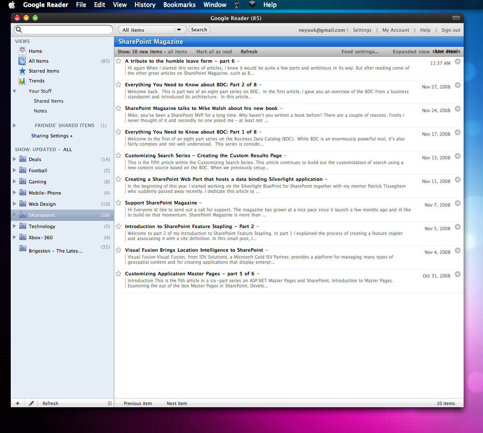This screenshot has height=433, width=483.
Task: Expand Friends' Shared Items triangle
Action: pos(14,125)
